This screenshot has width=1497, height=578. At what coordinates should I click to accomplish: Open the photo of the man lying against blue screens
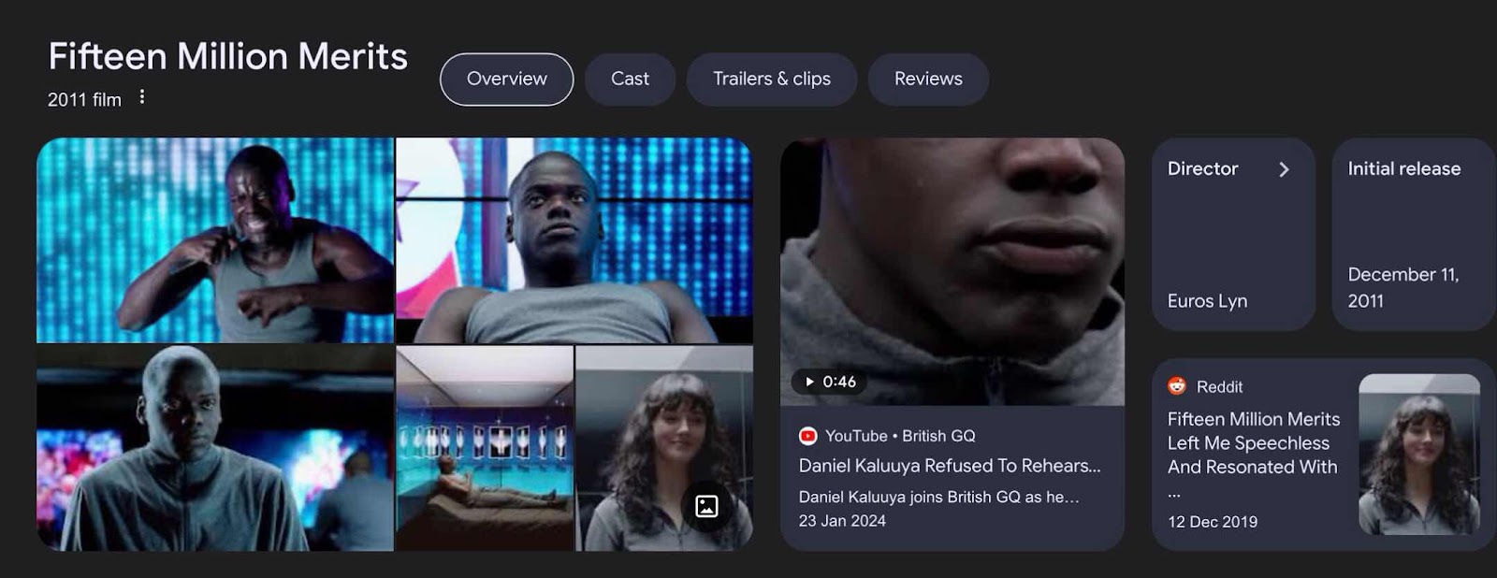pos(574,240)
